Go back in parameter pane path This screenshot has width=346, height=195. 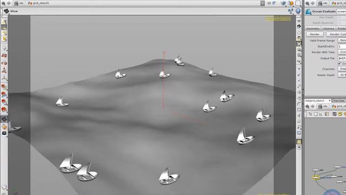tap(308, 3)
